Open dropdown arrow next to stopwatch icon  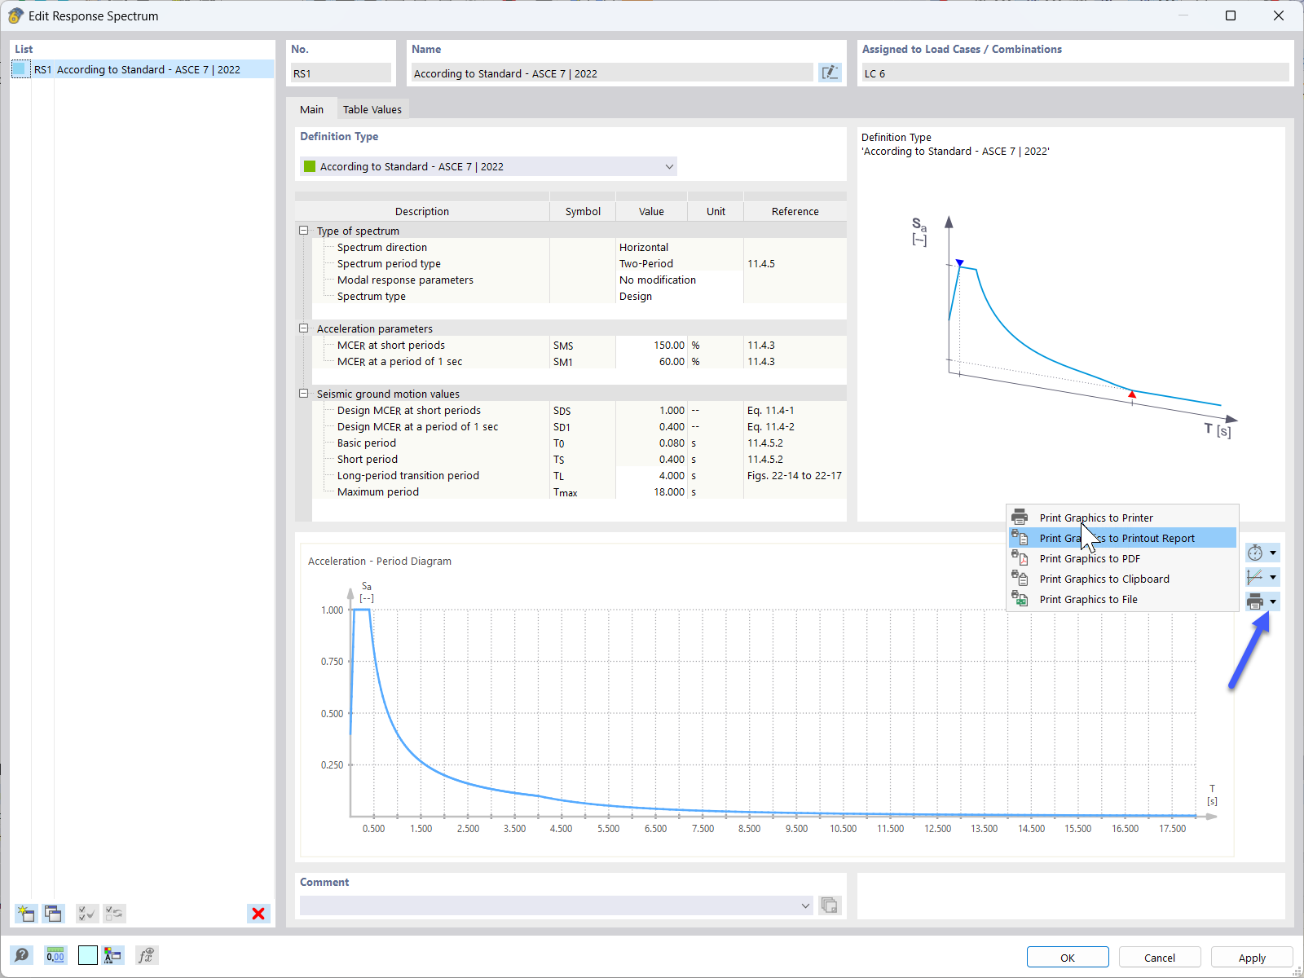point(1273,553)
